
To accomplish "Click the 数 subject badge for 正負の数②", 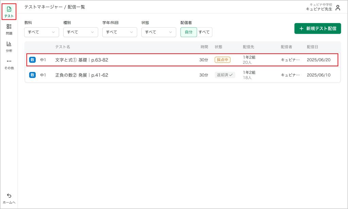I will point(32,75).
